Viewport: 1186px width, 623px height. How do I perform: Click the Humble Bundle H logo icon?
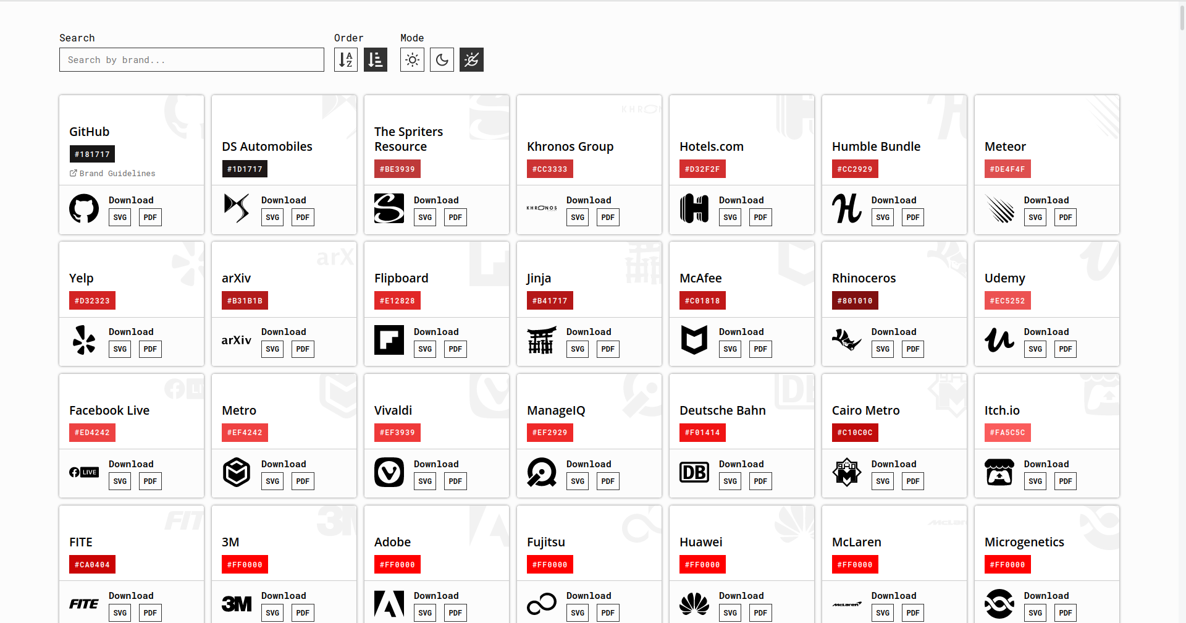point(847,208)
